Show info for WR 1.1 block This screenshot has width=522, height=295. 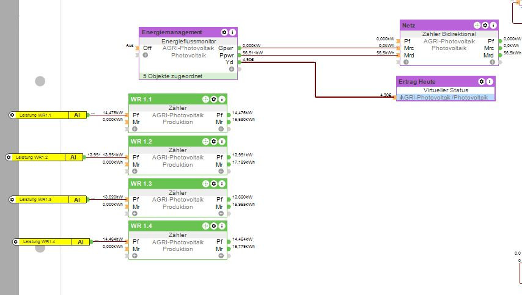click(222, 99)
